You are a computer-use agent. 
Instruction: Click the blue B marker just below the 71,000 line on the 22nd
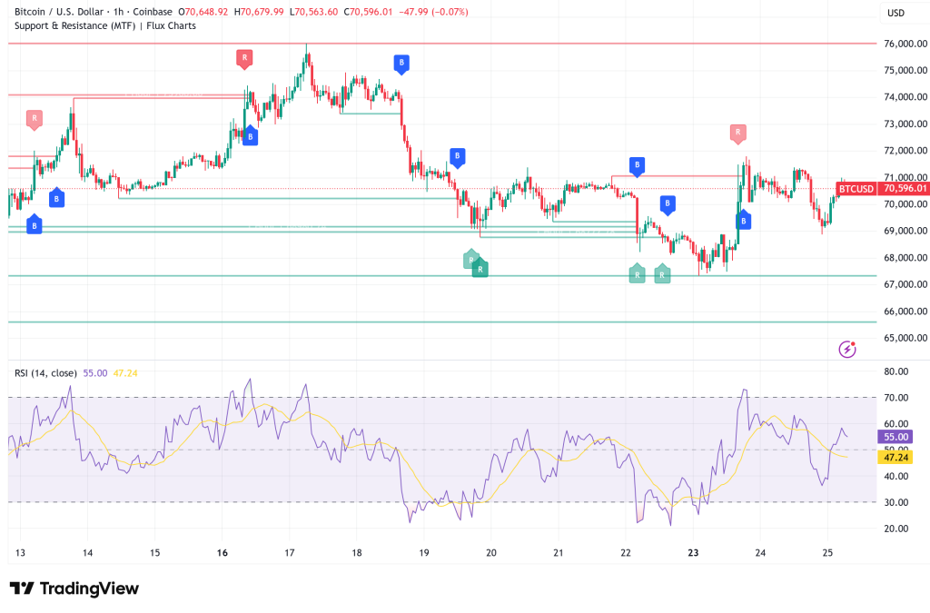(638, 165)
